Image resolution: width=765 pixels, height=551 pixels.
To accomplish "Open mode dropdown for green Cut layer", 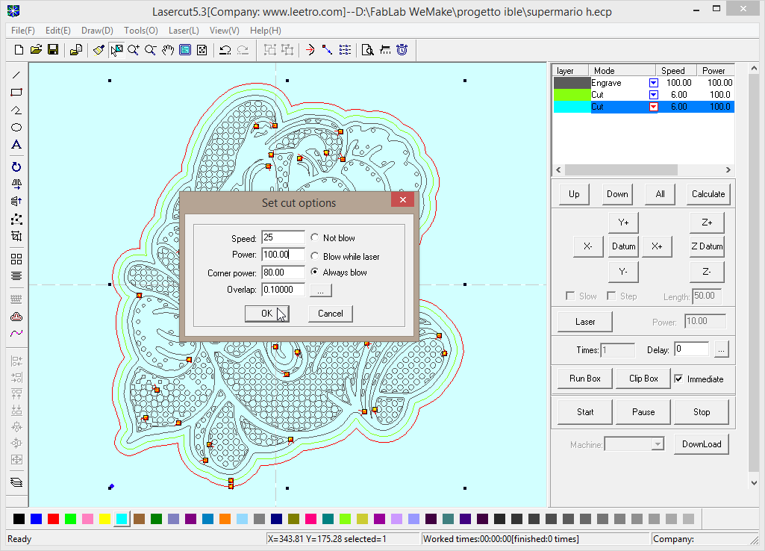I will 654,95.
